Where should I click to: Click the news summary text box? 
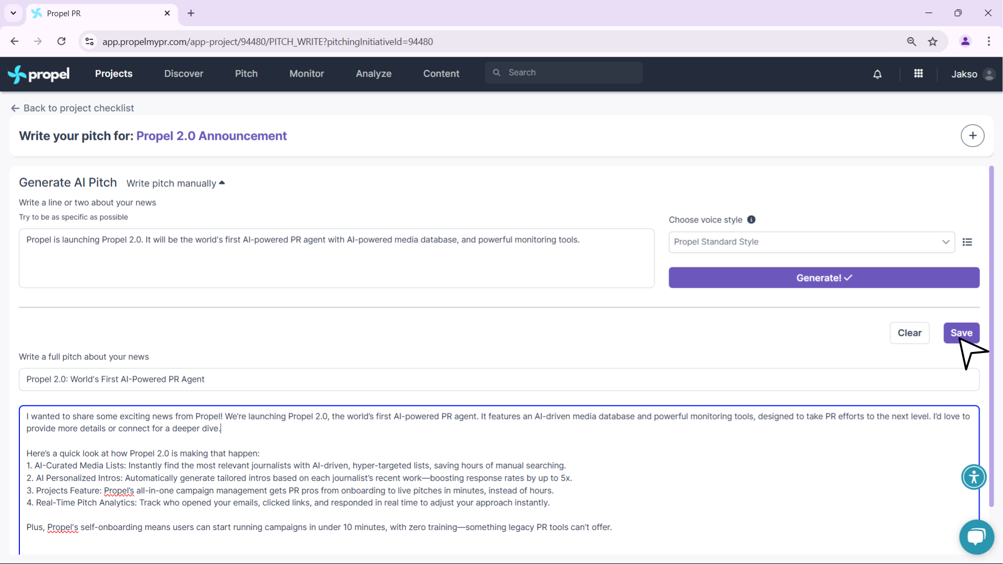[336, 258]
